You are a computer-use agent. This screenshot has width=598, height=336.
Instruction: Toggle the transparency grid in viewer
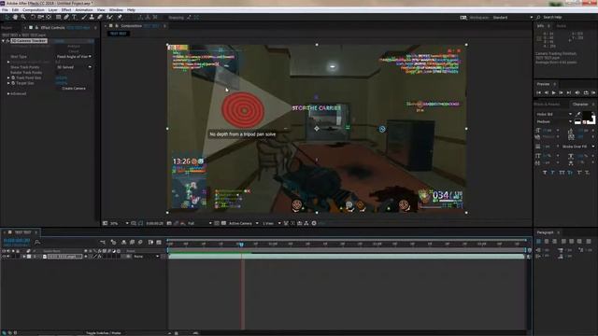(223, 223)
